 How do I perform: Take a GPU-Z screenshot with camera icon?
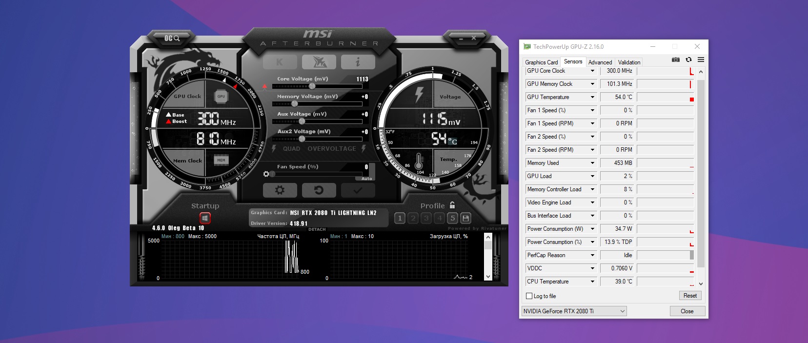(675, 60)
